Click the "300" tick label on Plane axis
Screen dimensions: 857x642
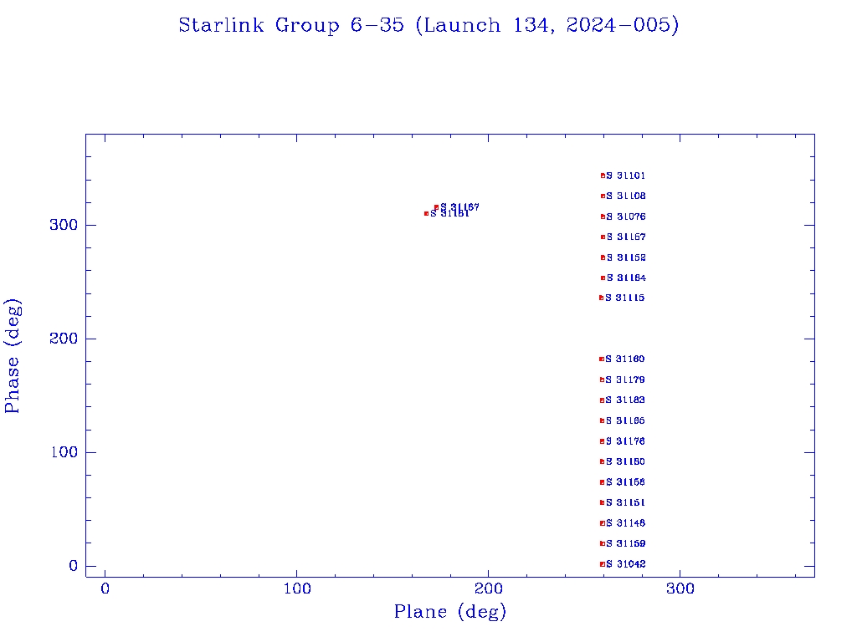(680, 588)
